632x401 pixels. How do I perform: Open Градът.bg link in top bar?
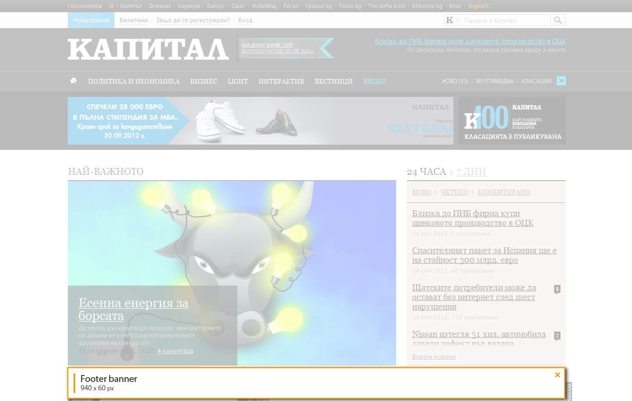(x=319, y=6)
